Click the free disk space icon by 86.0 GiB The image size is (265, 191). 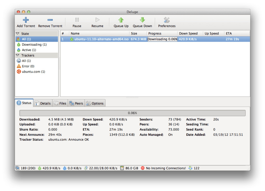pos(122,168)
